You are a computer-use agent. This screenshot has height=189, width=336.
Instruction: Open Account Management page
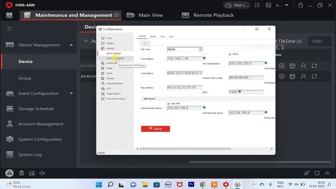click(x=41, y=124)
